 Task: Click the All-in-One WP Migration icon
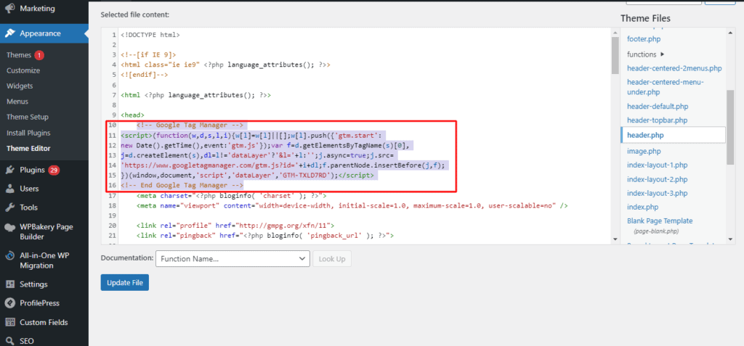point(9,256)
